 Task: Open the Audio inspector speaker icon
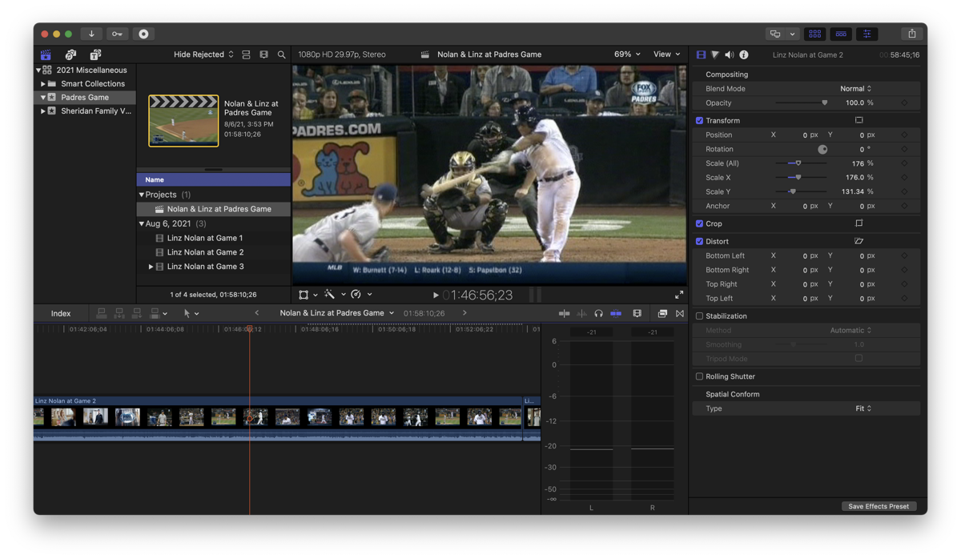coord(729,55)
